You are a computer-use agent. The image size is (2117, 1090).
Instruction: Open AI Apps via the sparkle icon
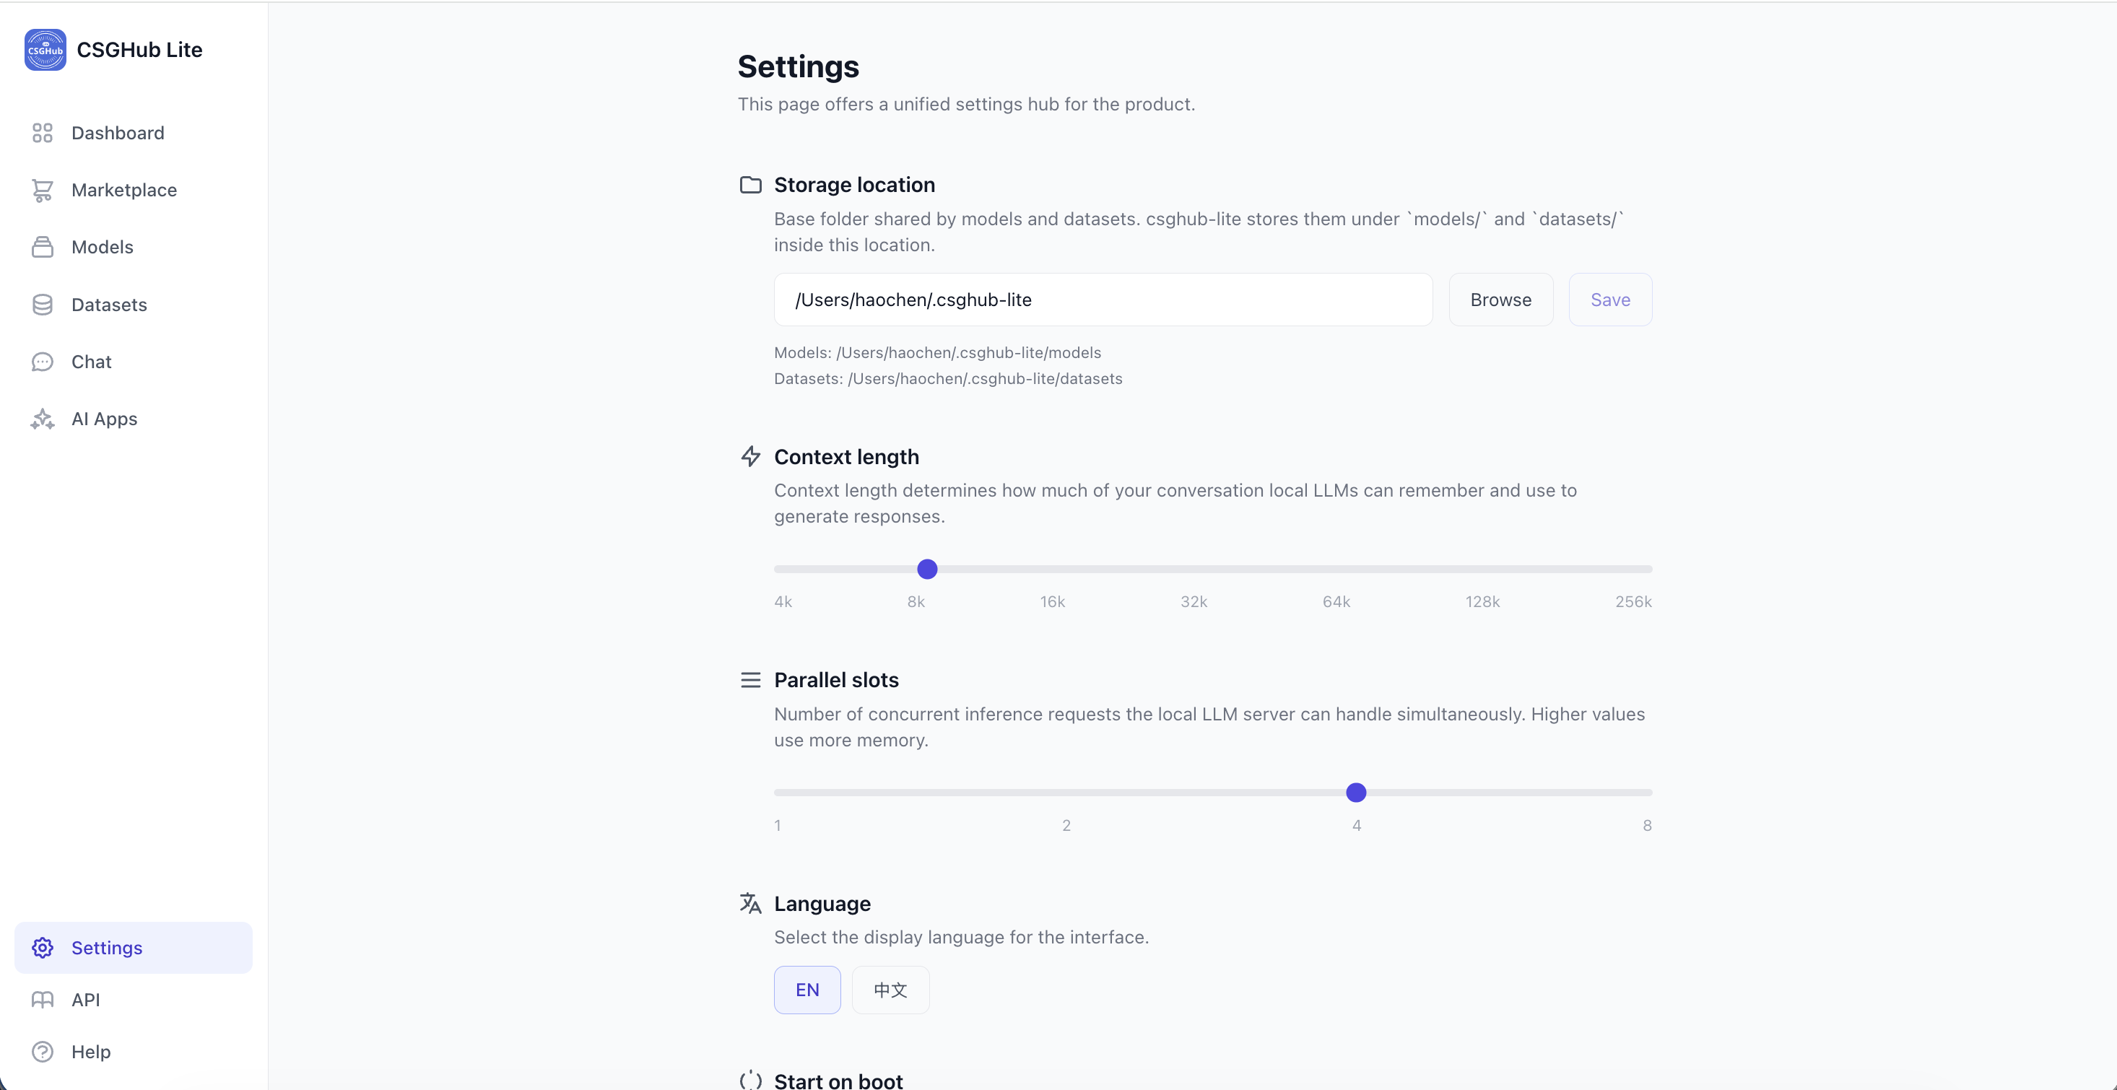[42, 419]
